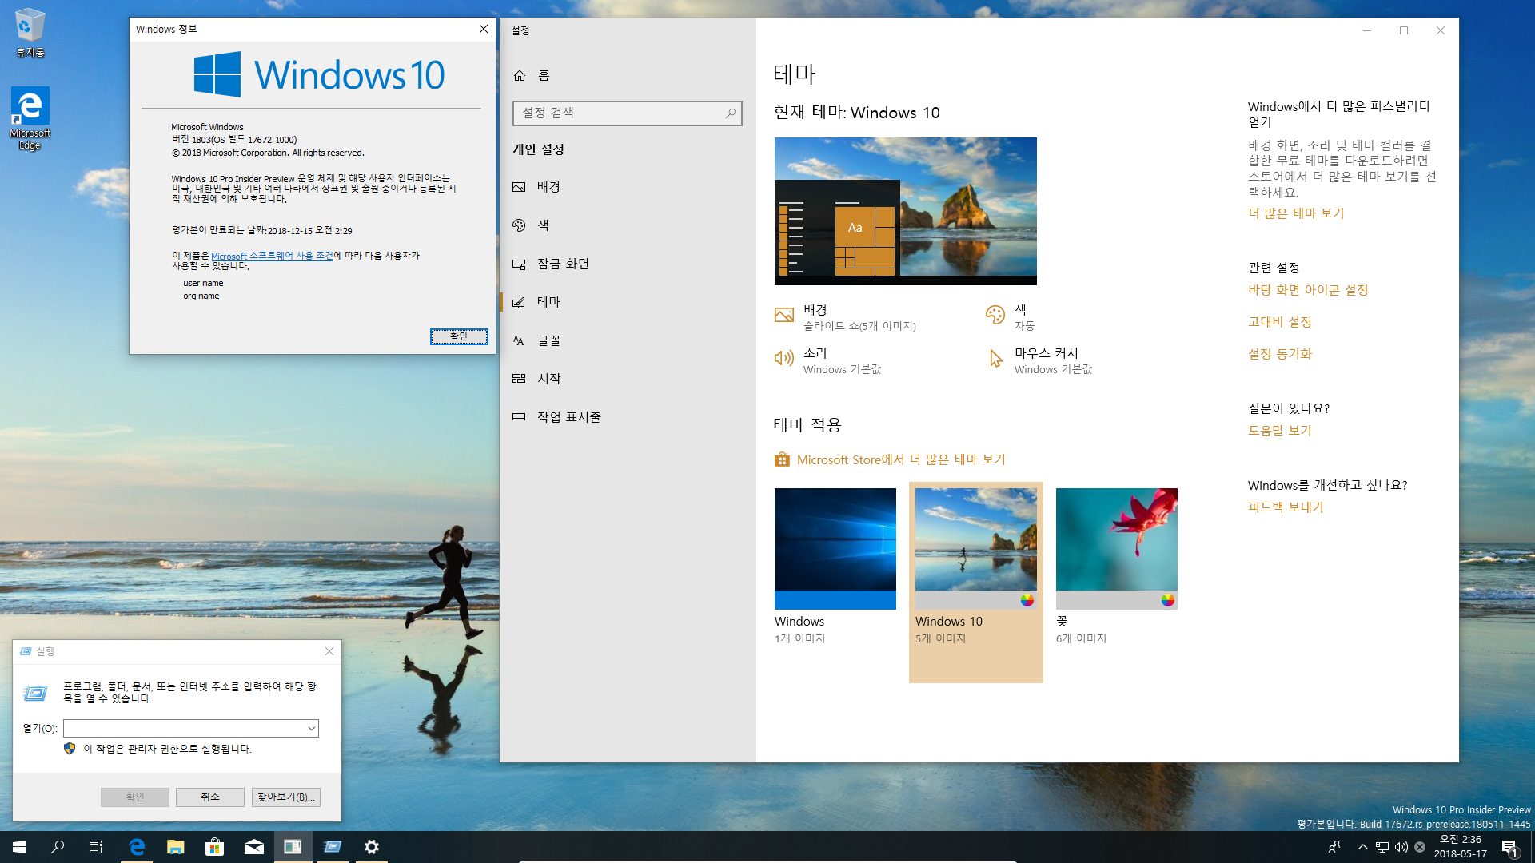The image size is (1535, 863).
Task: Select the 글꼴 fonts icon in sidebar
Action: pos(519,340)
